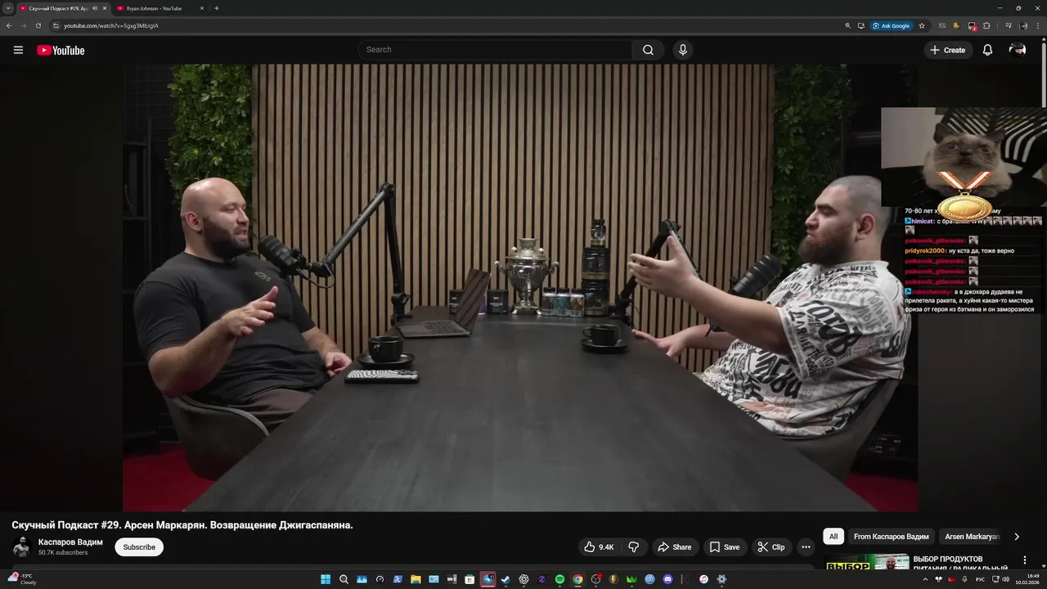Image resolution: width=1047 pixels, height=589 pixels.
Task: Open Windows taskbar search
Action: (344, 579)
